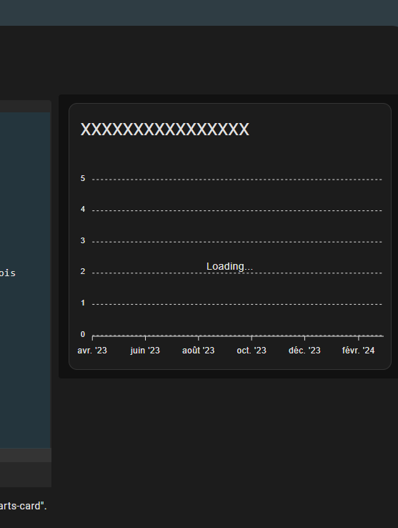398x528 pixels.
Task: Select the y-axis label 5
Action: (83, 178)
